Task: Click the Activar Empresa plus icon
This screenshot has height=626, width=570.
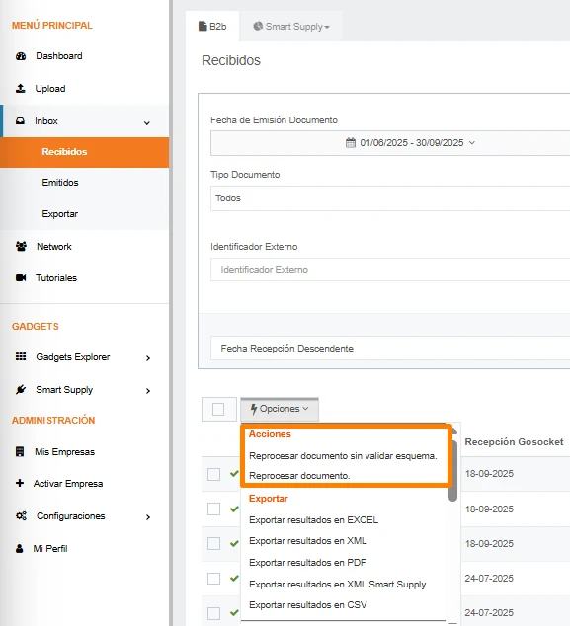Action: pos(20,483)
